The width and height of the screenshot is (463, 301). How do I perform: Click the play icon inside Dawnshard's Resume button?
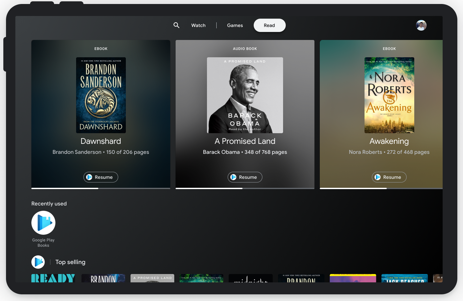[89, 177]
